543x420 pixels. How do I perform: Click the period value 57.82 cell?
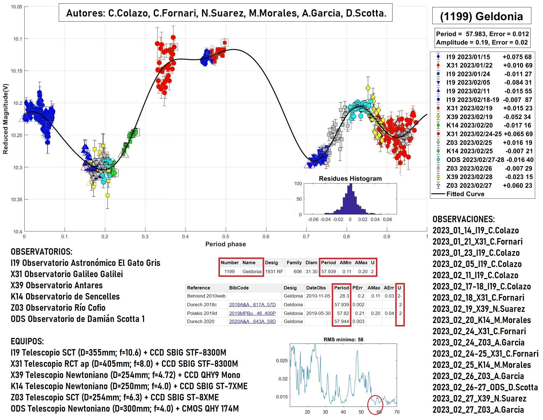[342, 313]
